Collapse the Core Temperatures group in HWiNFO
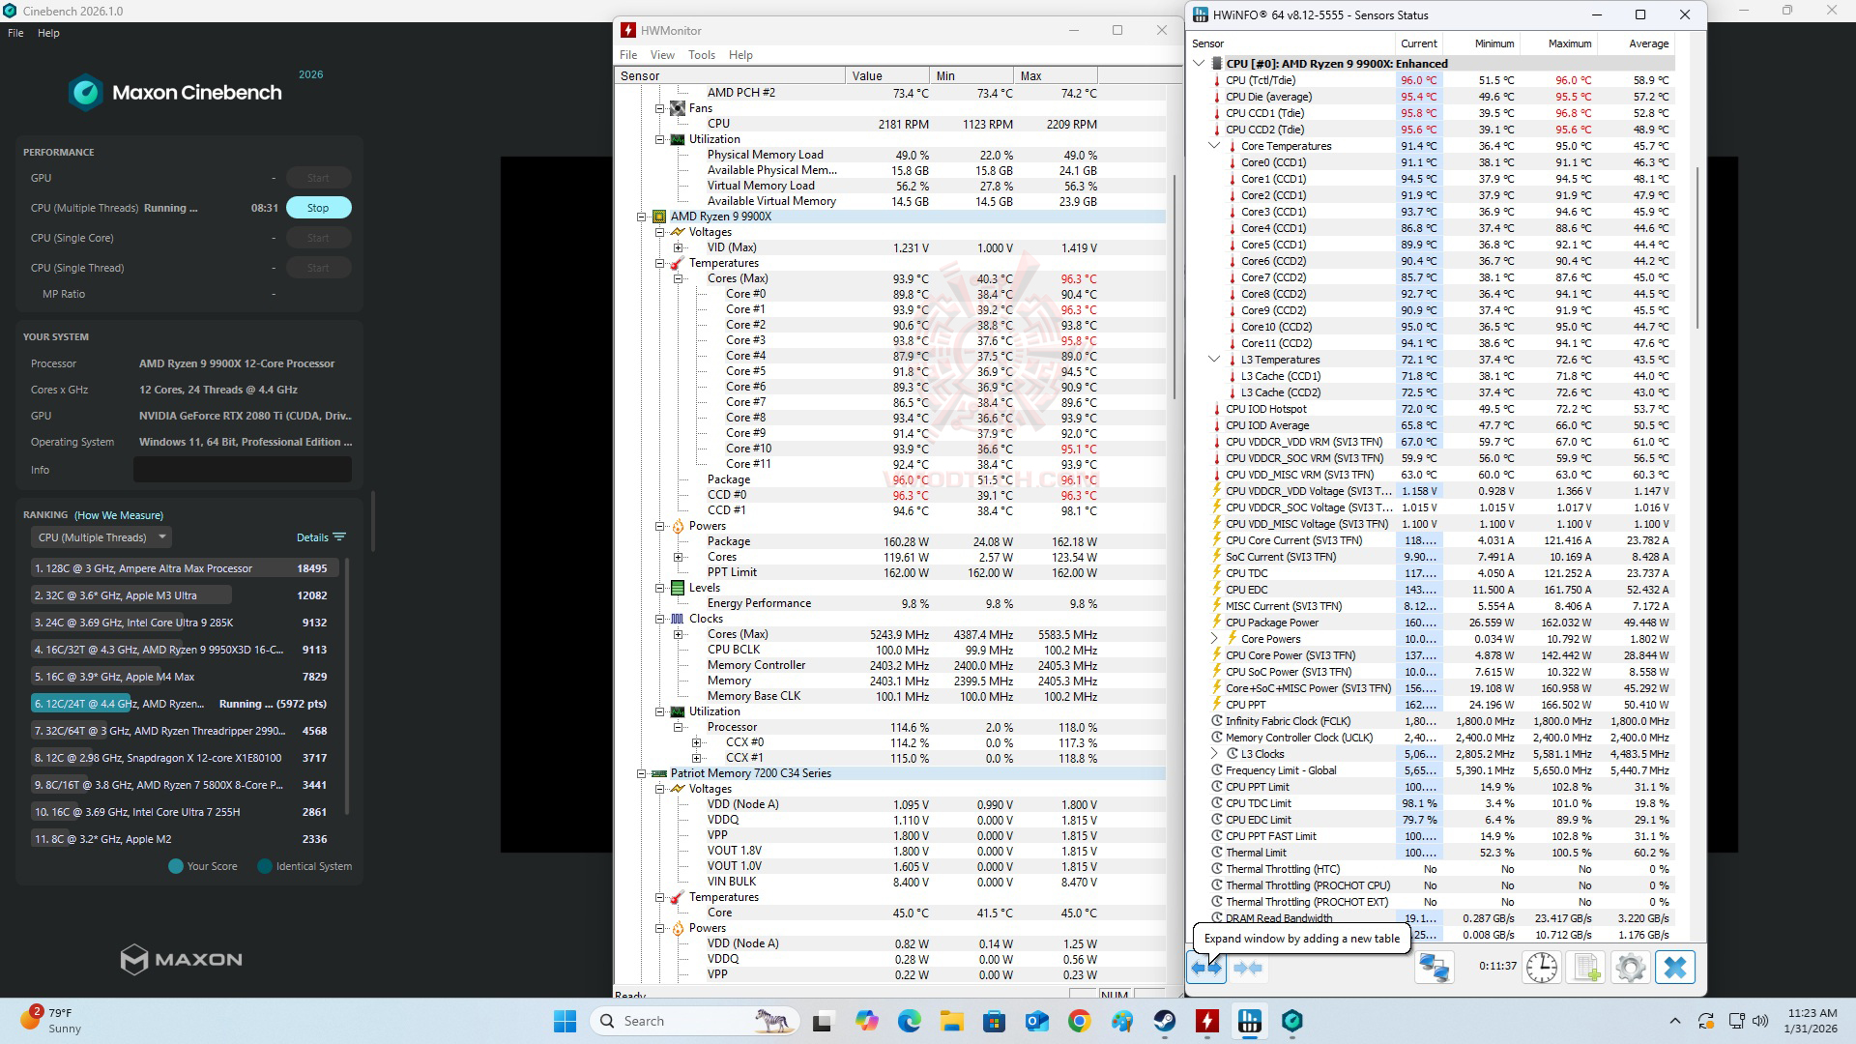The width and height of the screenshot is (1856, 1044). coord(1214,146)
